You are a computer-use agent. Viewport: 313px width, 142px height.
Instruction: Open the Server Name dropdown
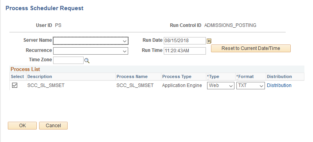[x=91, y=41]
